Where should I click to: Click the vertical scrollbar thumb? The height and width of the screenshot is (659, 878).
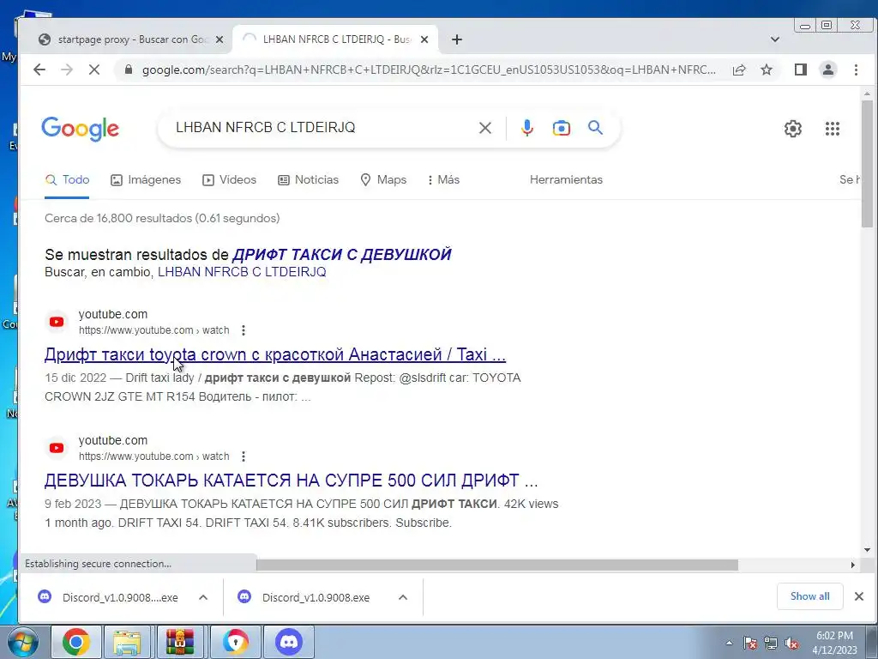click(867, 164)
